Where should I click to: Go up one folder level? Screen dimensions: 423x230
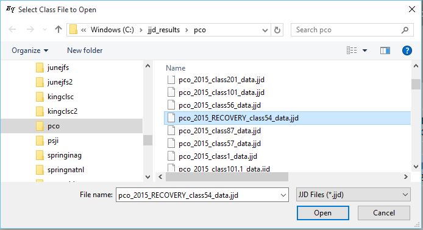pyautogui.click(x=59, y=29)
